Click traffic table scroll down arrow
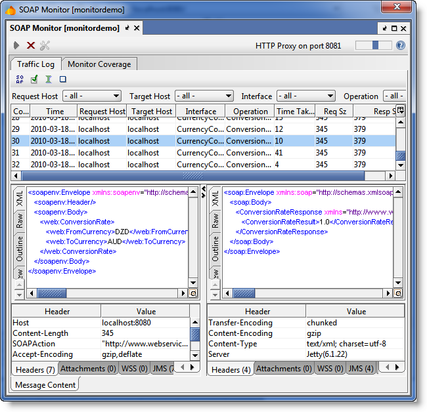This screenshot has height=412, width=427. [x=401, y=165]
